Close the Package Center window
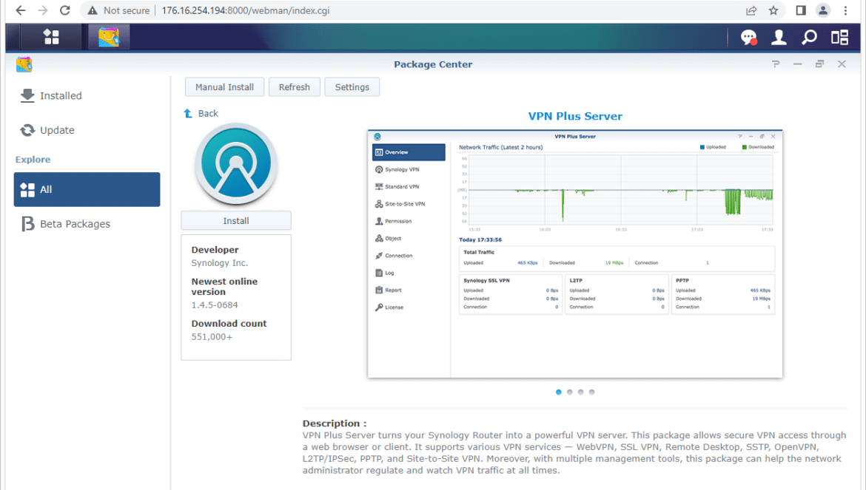 click(842, 64)
